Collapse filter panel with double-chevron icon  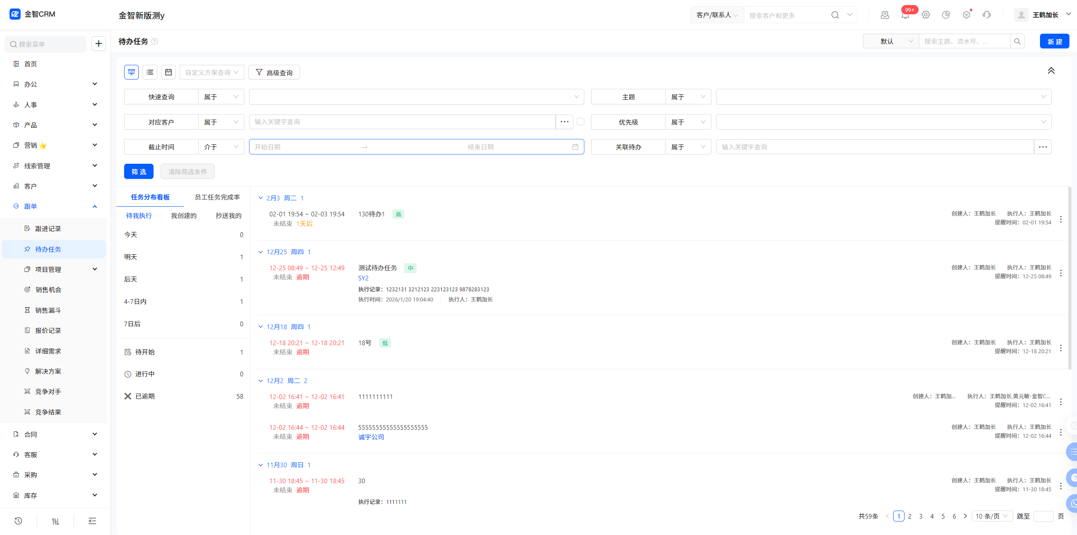tap(1051, 71)
